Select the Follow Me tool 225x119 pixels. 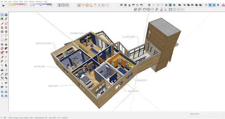coord(6,49)
